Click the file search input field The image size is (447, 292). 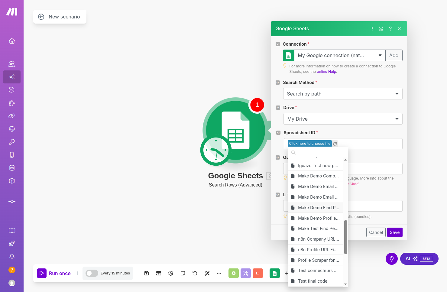[x=318, y=153]
